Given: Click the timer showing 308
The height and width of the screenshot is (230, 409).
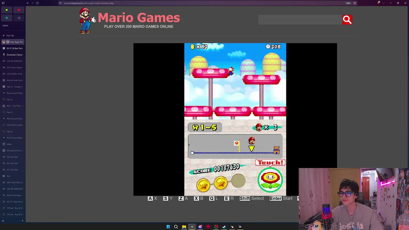Looking at the screenshot, I should [273, 47].
